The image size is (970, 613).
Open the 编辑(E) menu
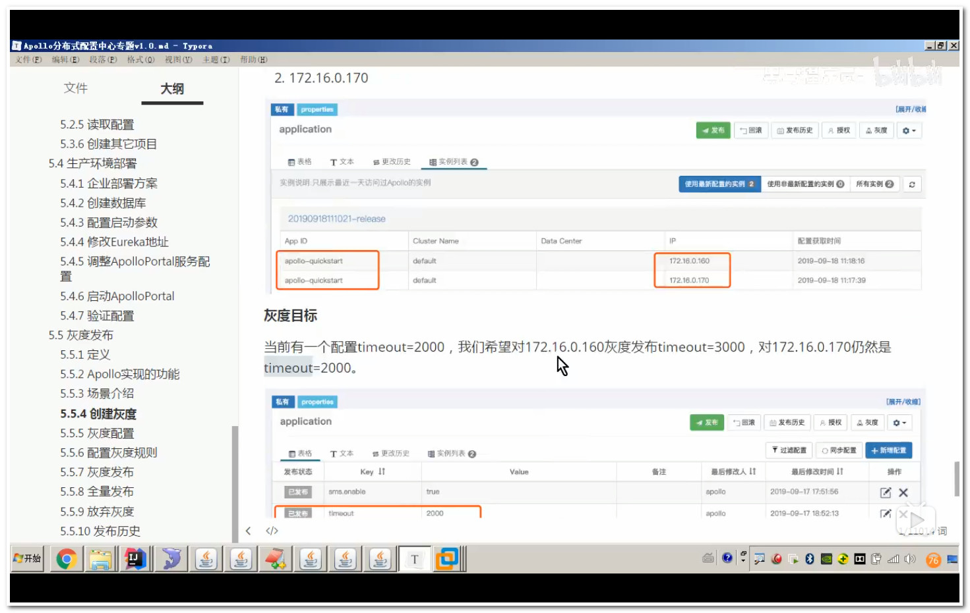pyautogui.click(x=65, y=60)
